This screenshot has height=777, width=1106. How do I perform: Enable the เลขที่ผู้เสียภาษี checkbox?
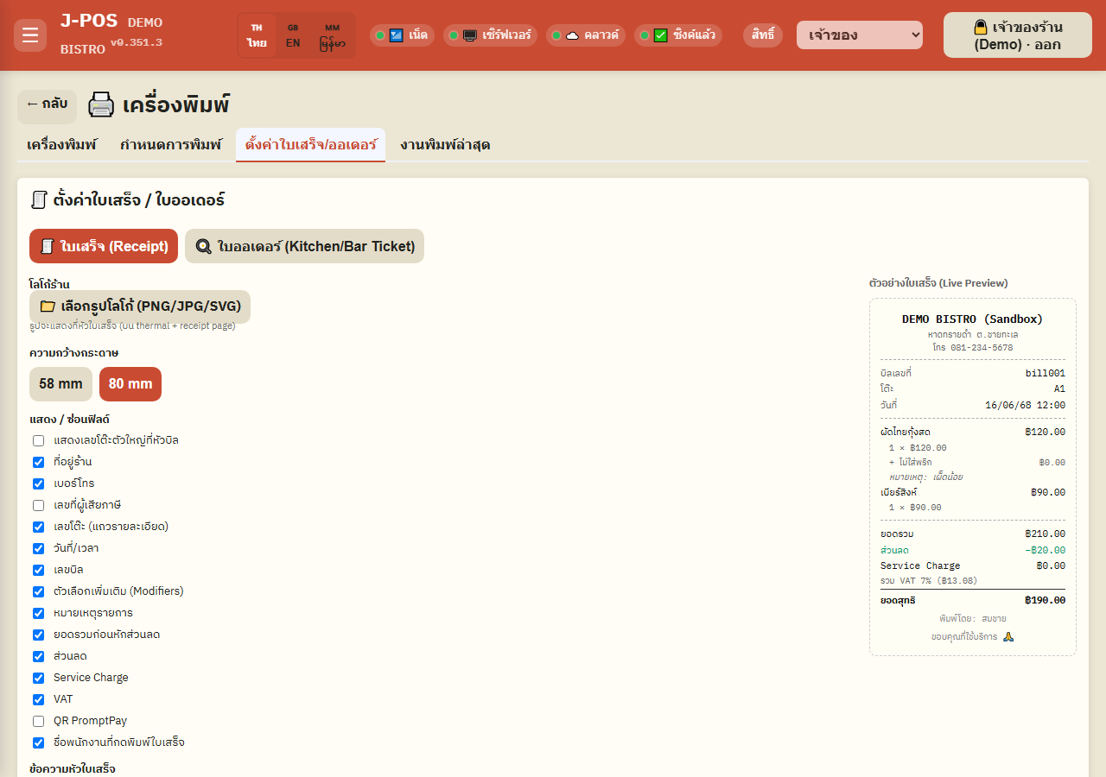(38, 505)
